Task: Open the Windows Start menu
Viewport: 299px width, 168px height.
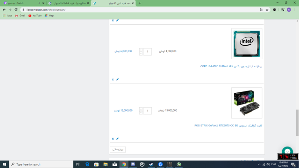Action: [x=4, y=164]
